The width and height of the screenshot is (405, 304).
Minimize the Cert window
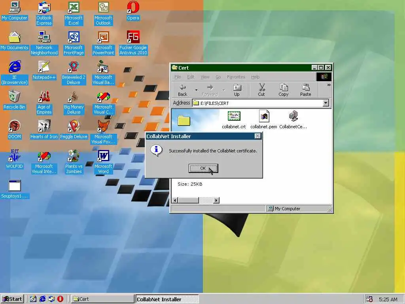(x=314, y=67)
